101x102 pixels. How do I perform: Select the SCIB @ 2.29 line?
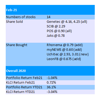coord(56,26)
